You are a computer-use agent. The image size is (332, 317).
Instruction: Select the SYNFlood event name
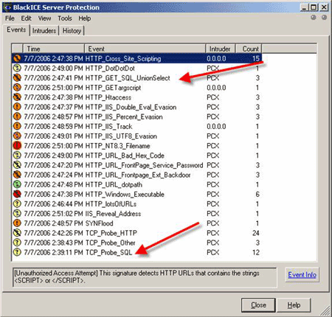[99, 223]
